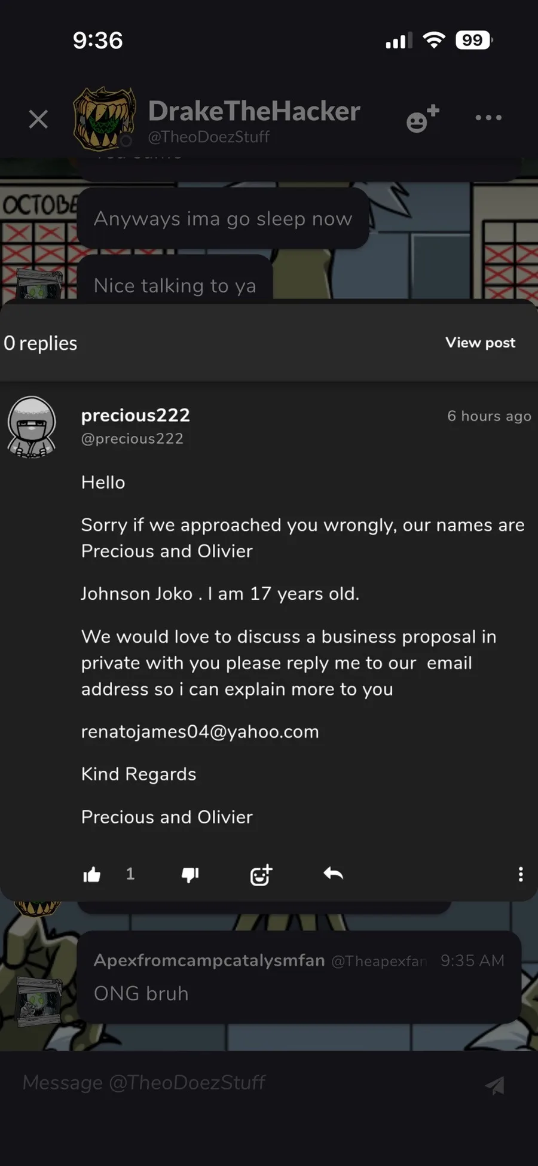Open the post's vertical three-dot options
The image size is (538, 1166).
(521, 874)
